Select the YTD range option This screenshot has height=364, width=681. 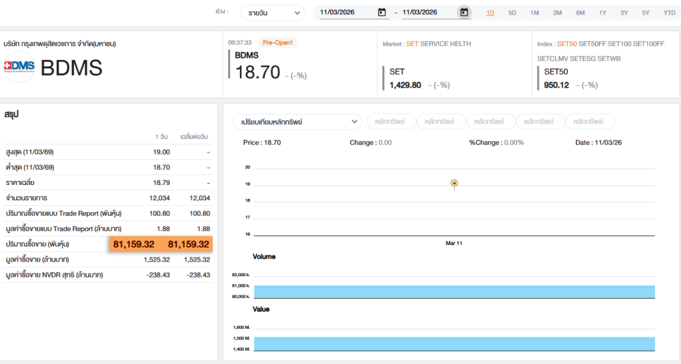click(x=669, y=13)
